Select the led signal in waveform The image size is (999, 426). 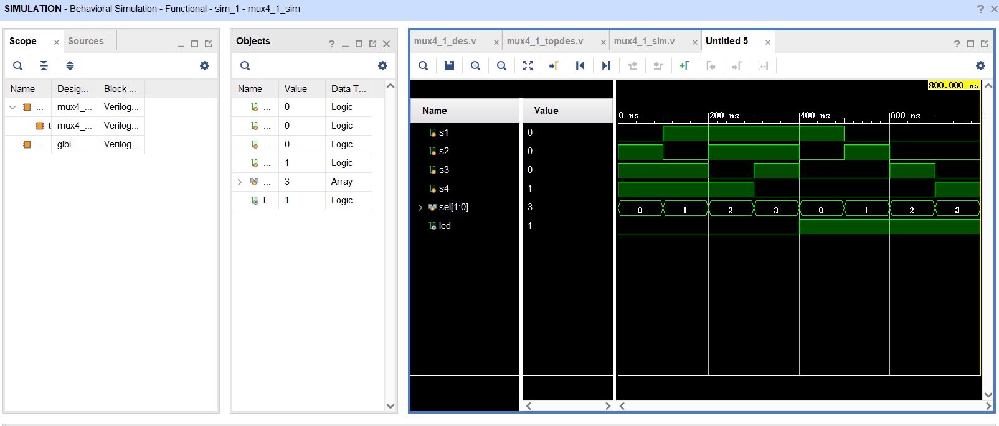pos(444,226)
